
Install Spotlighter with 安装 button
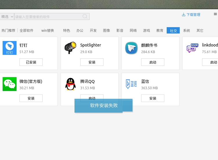point(92,62)
